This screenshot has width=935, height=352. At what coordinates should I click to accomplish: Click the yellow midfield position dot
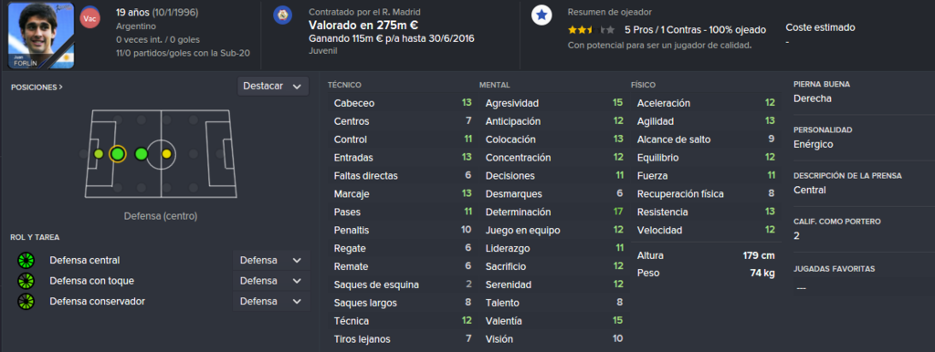coord(166,154)
